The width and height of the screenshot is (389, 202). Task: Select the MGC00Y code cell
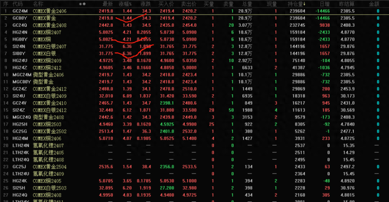click(22, 82)
